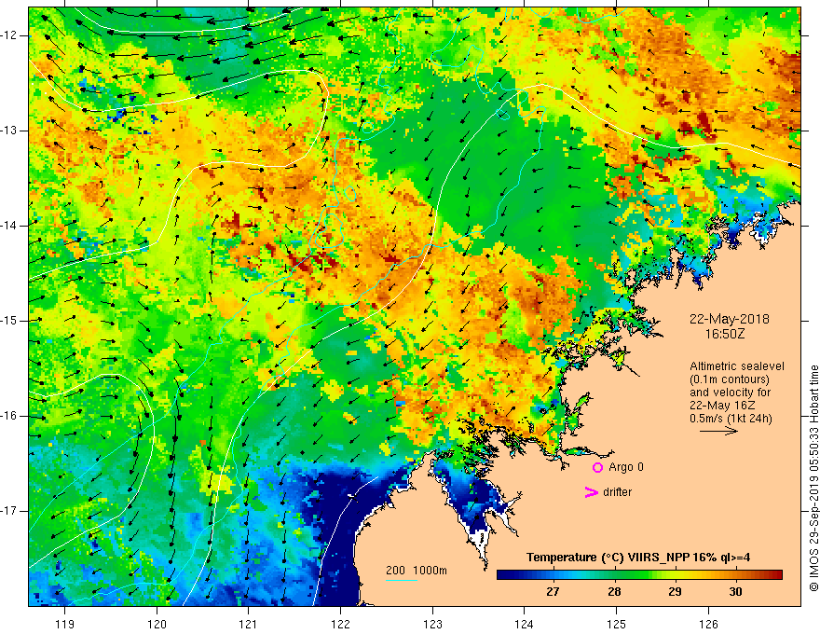The width and height of the screenshot is (820, 634).
Task: Click the '126' longitude axis label
Action: coord(708,624)
